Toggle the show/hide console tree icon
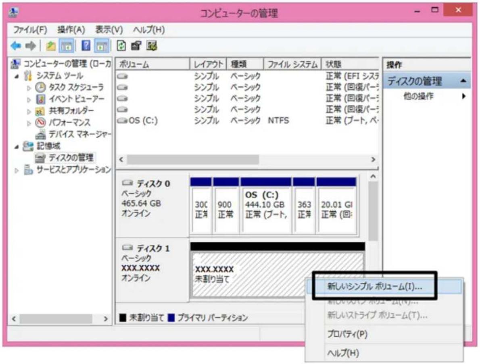The image size is (480, 364). coord(67,46)
